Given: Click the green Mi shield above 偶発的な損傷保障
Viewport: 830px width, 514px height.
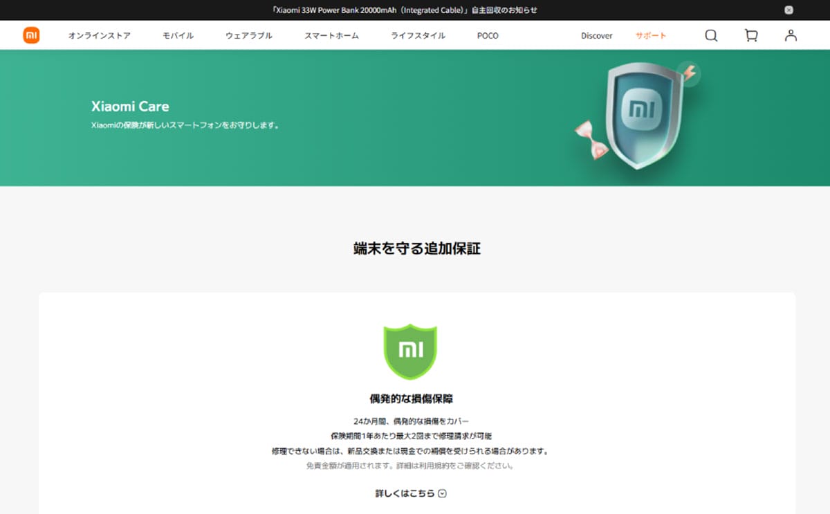Looking at the screenshot, I should click(x=411, y=353).
